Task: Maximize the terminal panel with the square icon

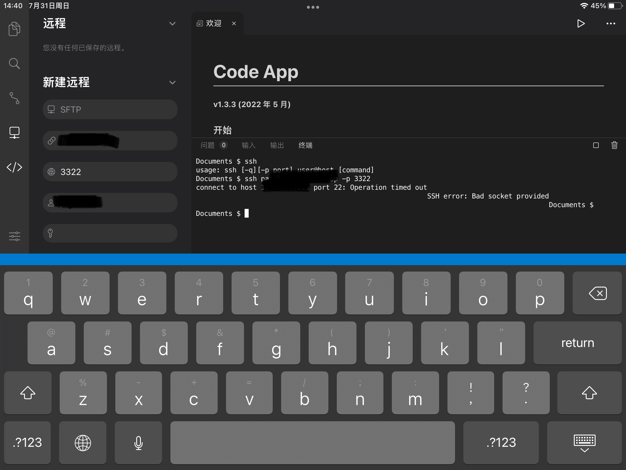Action: pyautogui.click(x=596, y=145)
